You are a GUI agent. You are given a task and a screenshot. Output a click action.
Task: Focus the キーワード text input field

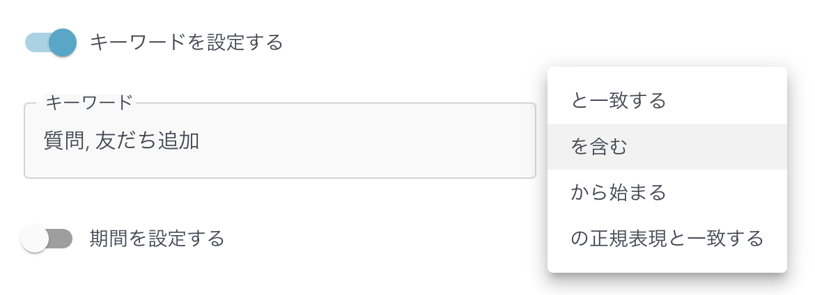(279, 141)
